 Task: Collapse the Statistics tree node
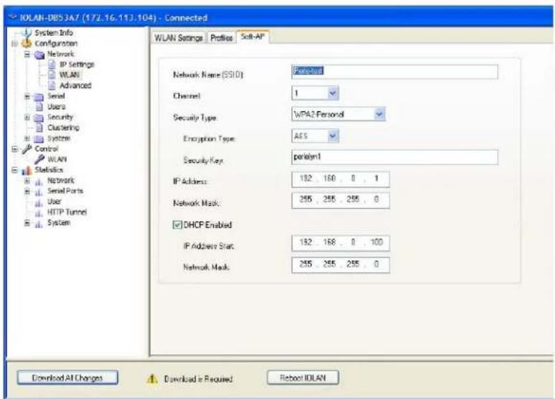pyautogui.click(x=14, y=170)
